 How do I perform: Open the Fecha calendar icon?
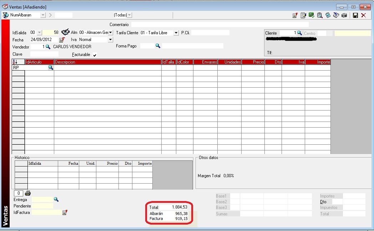62,40
